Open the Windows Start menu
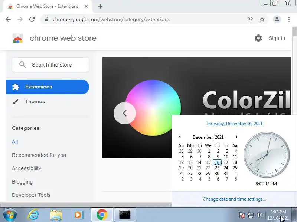This screenshot has height=222, width=297. 10,215
